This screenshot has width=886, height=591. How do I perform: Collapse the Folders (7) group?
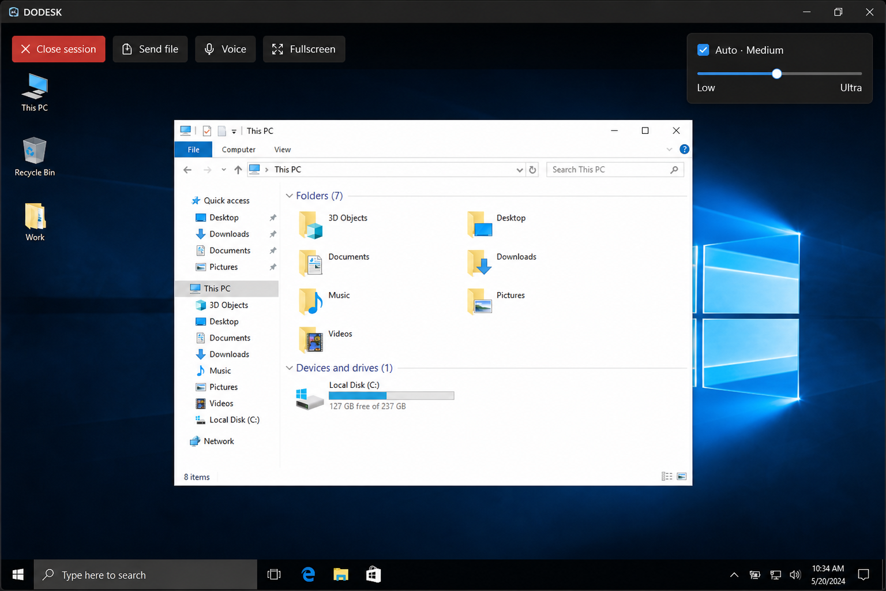(289, 196)
